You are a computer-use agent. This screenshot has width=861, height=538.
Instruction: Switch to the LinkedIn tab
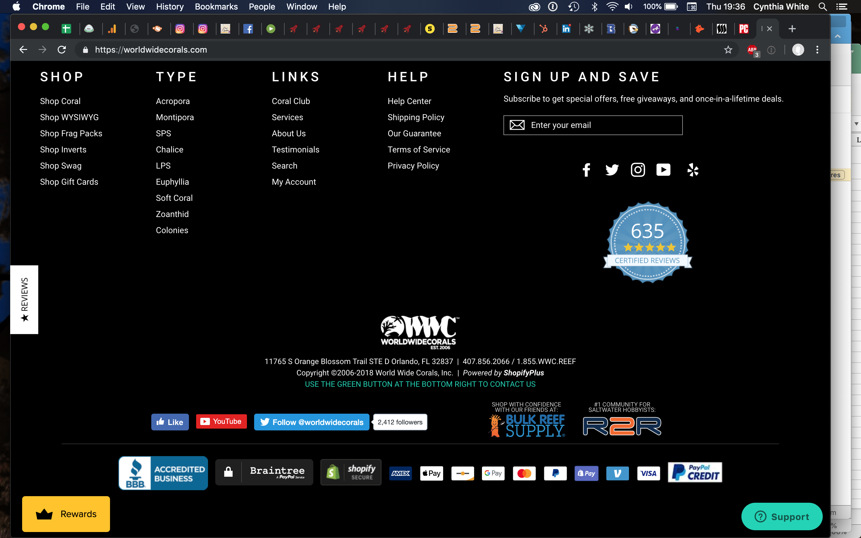(x=566, y=29)
